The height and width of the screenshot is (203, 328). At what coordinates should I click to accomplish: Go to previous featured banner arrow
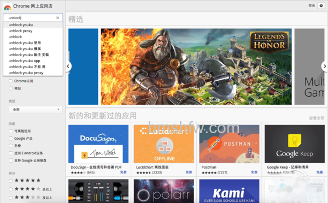pos(68,67)
